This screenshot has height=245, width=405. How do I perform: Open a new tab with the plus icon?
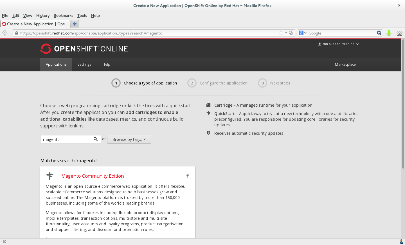[x=75, y=24]
